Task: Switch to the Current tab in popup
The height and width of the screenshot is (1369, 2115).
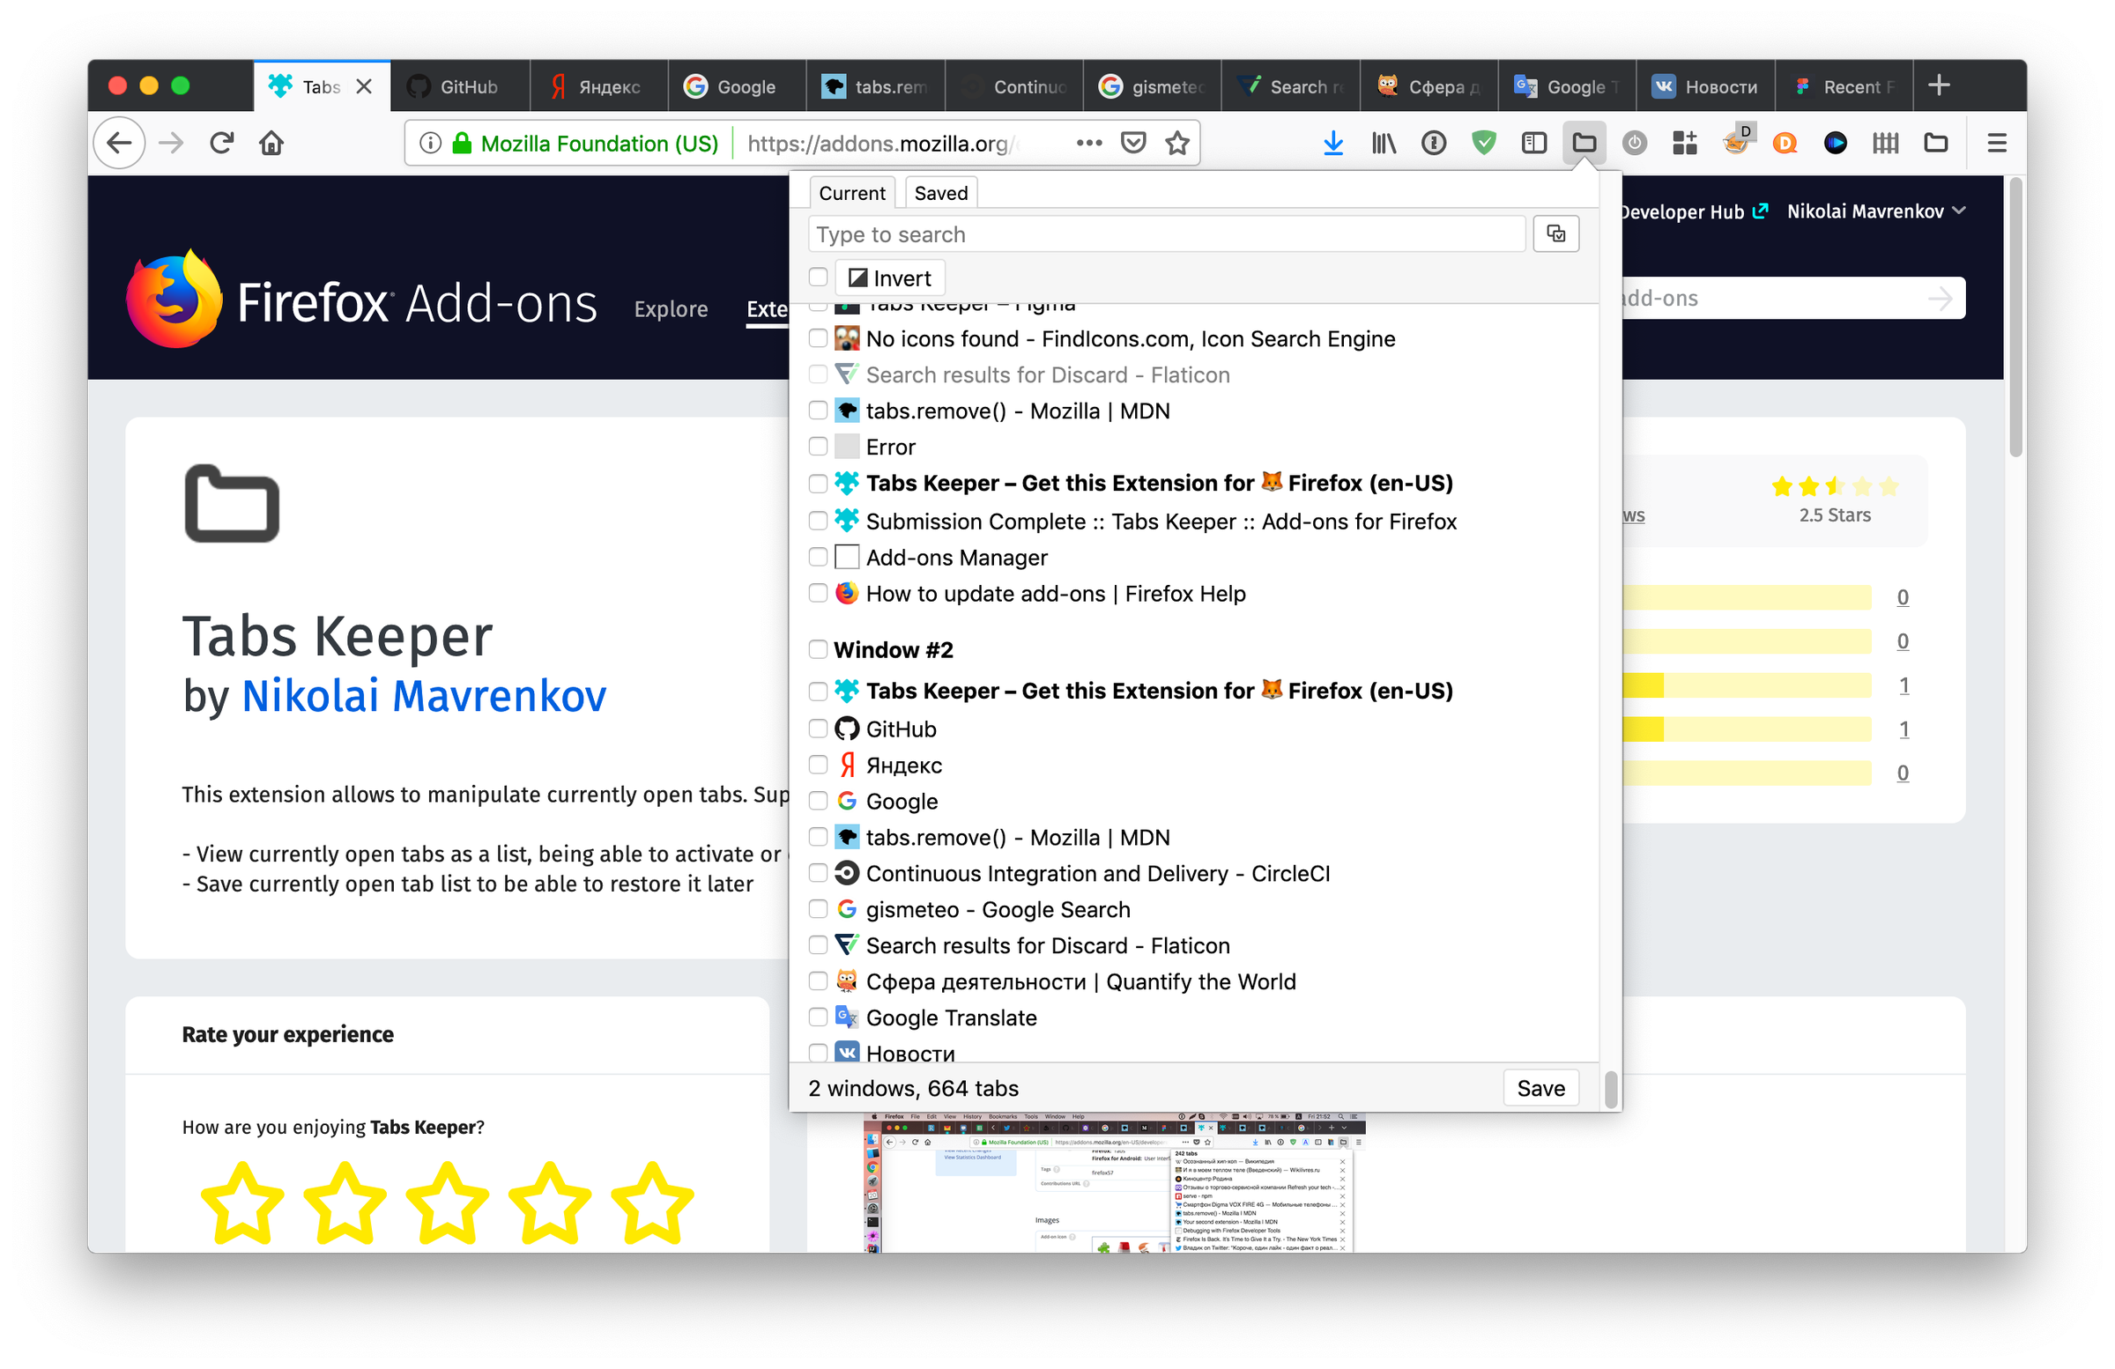Action: (851, 193)
